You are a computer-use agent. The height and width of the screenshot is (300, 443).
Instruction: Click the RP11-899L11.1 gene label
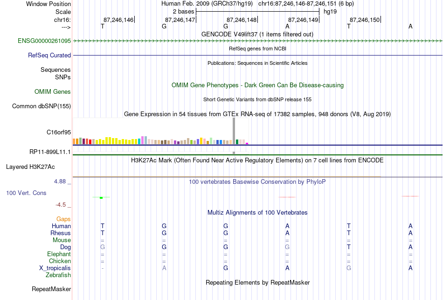coord(50,152)
